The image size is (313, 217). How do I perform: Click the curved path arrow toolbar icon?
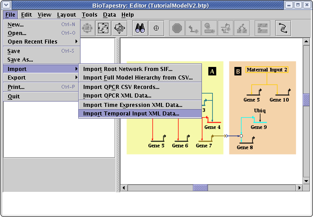click(x=283, y=28)
